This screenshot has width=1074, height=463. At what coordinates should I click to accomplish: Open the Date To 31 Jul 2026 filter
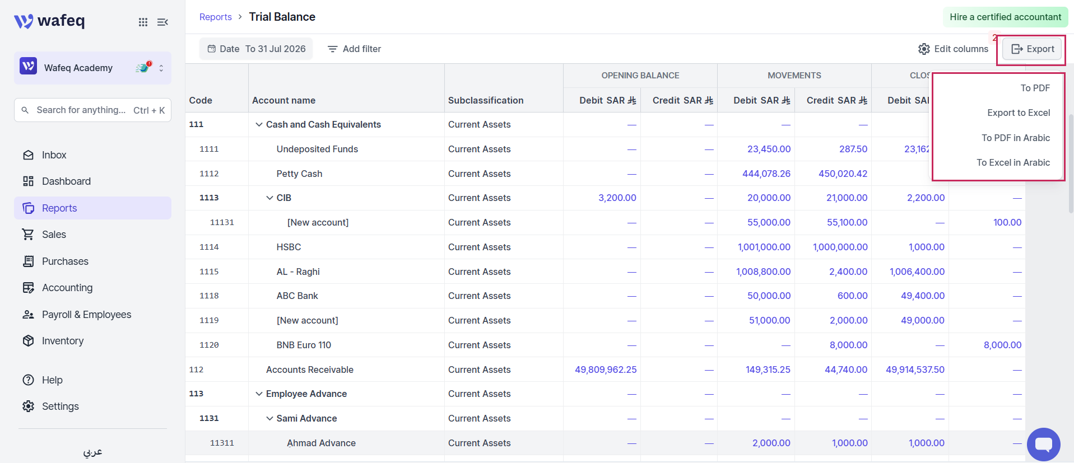click(256, 49)
